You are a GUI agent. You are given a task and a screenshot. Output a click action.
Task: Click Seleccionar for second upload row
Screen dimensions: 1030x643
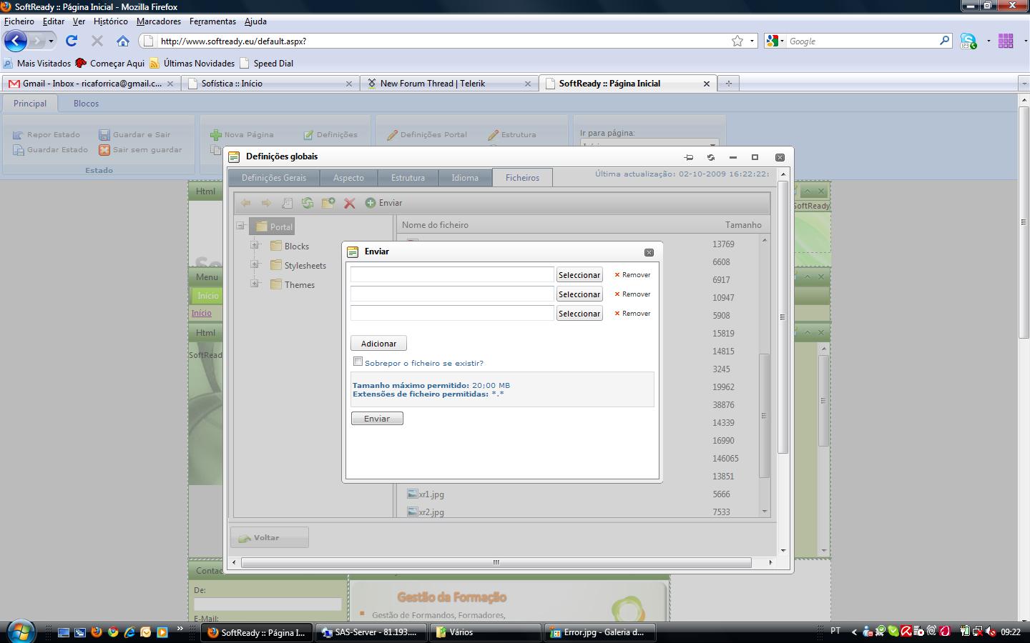(579, 294)
